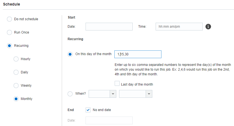Choose the Run Once radio button
Screen dimensions: 234x126
click(9, 32)
